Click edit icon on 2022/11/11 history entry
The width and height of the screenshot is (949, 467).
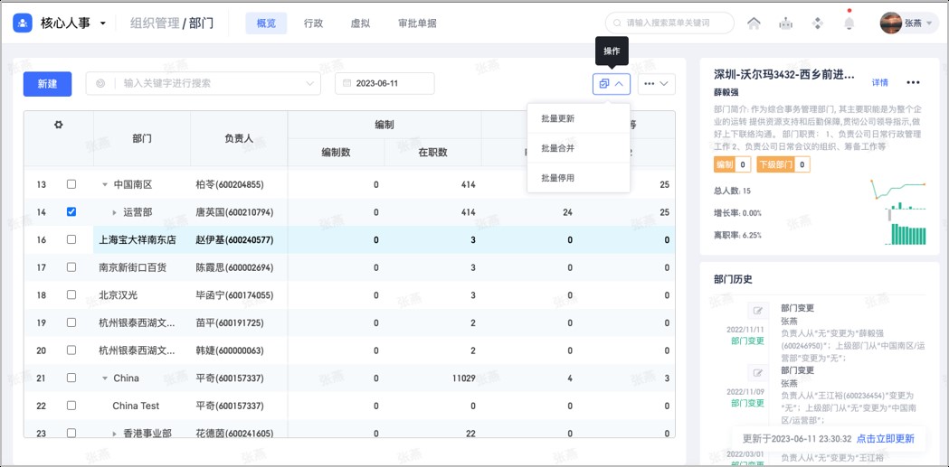point(758,312)
